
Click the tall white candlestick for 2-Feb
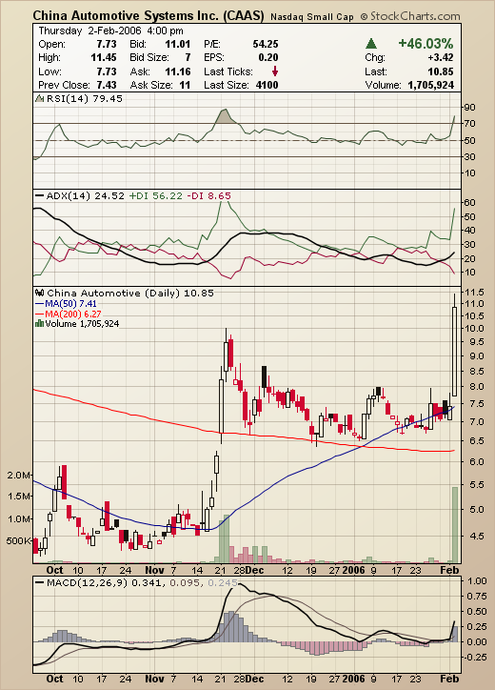[x=454, y=351]
